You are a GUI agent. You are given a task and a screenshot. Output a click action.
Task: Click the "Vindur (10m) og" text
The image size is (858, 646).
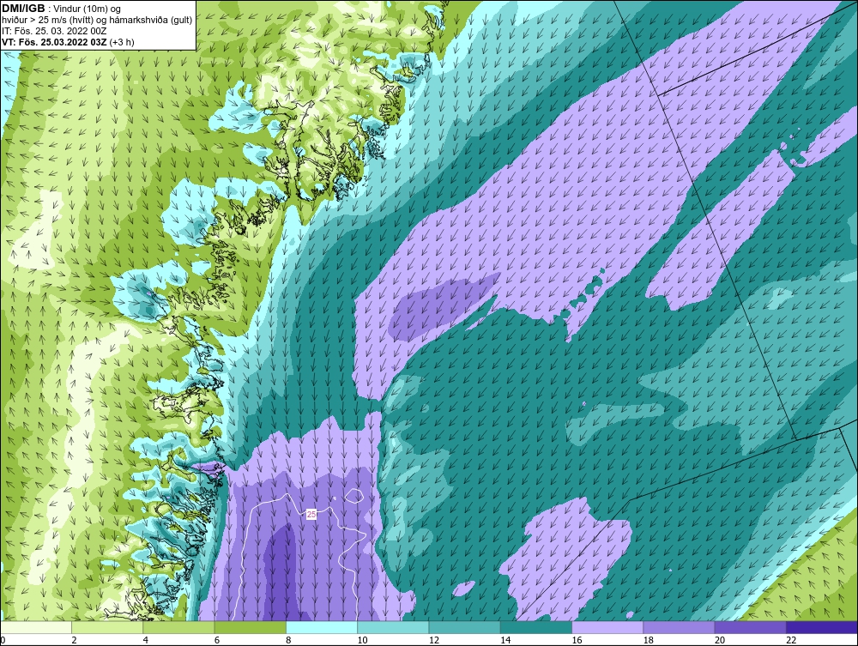88,9
